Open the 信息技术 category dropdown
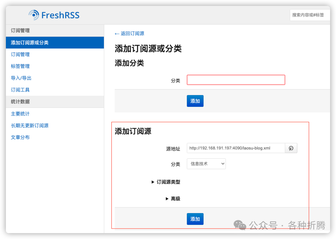Image resolution: width=336 pixels, height=239 pixels. pyautogui.click(x=206, y=164)
